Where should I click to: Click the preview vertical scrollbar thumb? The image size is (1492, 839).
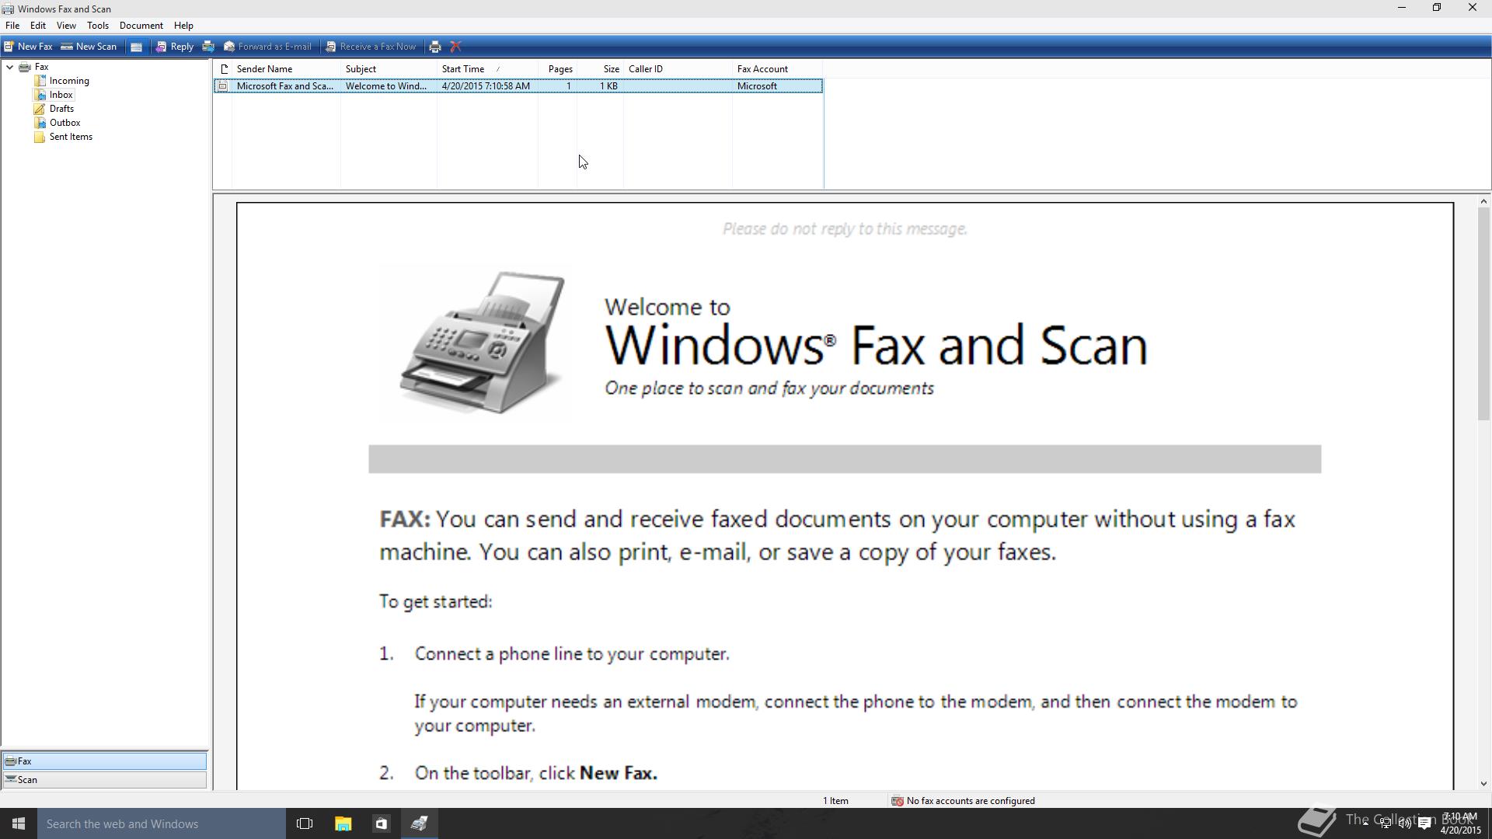[1483, 315]
